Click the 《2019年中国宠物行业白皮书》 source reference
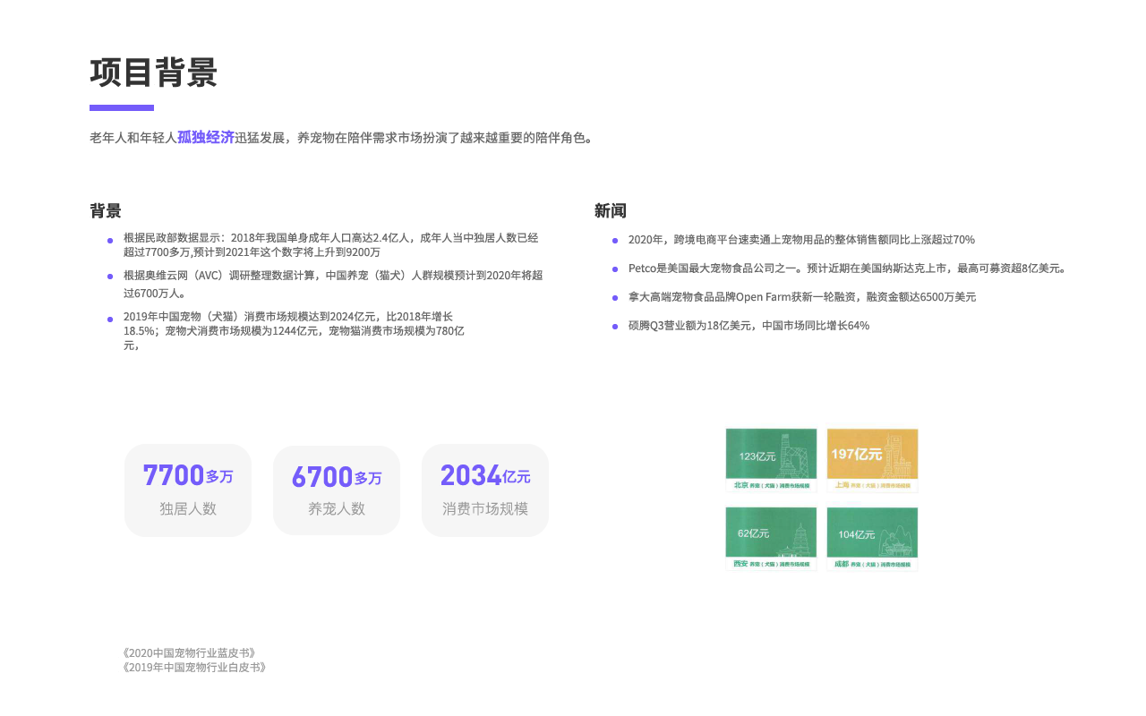Viewport: 1146px width, 716px height. 194,667
